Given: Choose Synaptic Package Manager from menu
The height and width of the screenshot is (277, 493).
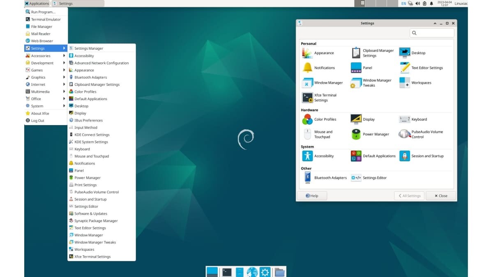Looking at the screenshot, I should pyautogui.click(x=96, y=221).
